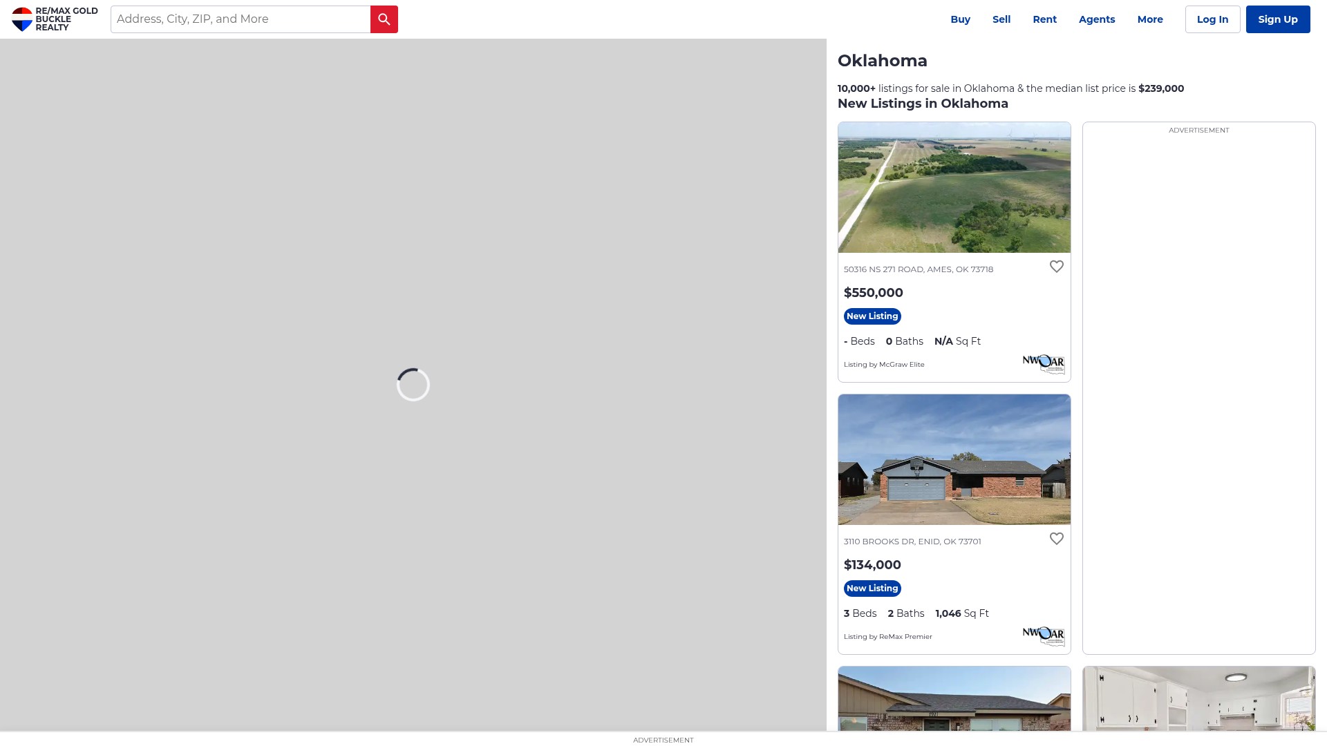Favorite the 50316 NS 271 Road listing

(x=1057, y=267)
